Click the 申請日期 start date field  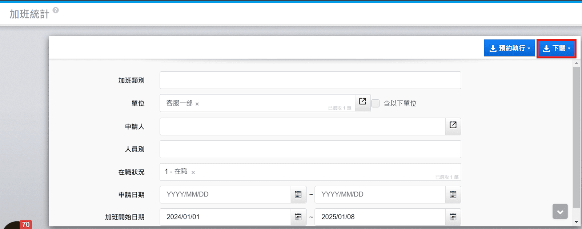(225, 195)
